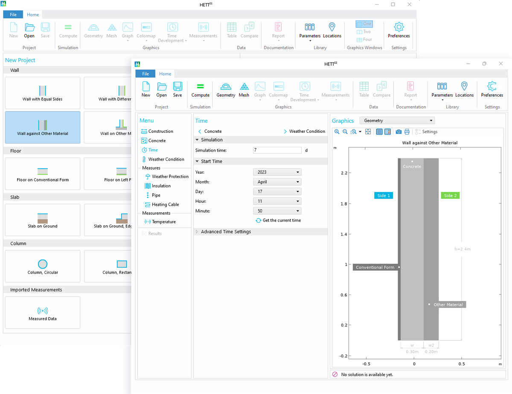Toggle the grid display button
512x394 pixels.
379,132
